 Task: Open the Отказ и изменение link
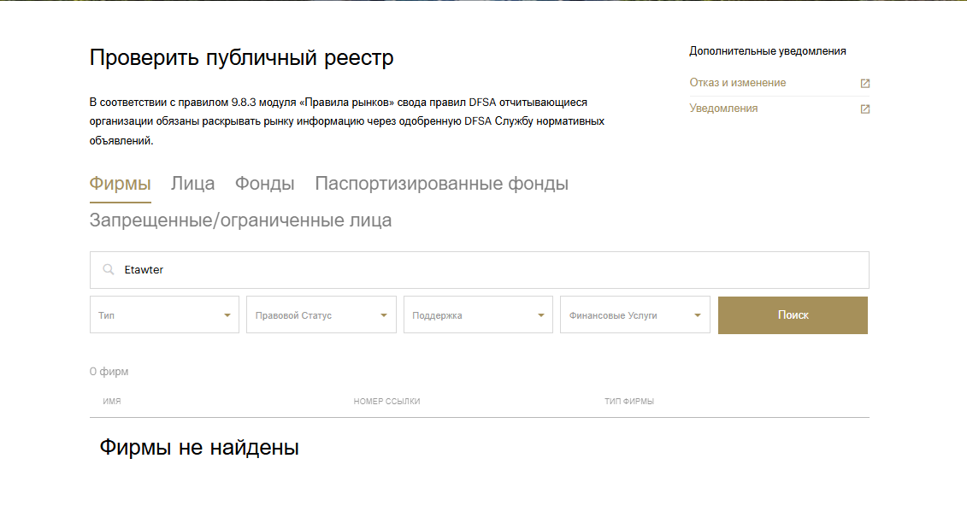click(738, 83)
